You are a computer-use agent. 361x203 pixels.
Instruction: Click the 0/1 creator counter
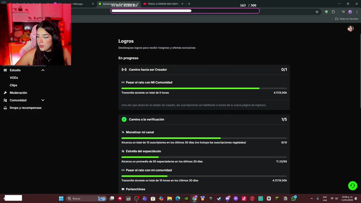284,70
